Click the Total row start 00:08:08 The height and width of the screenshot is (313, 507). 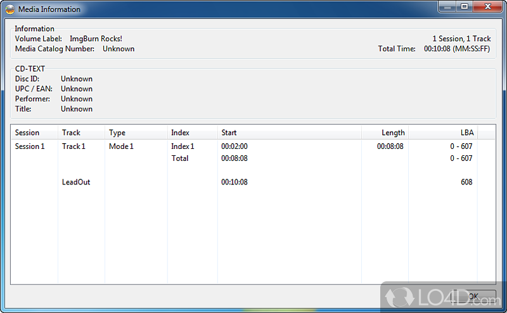[x=234, y=158]
